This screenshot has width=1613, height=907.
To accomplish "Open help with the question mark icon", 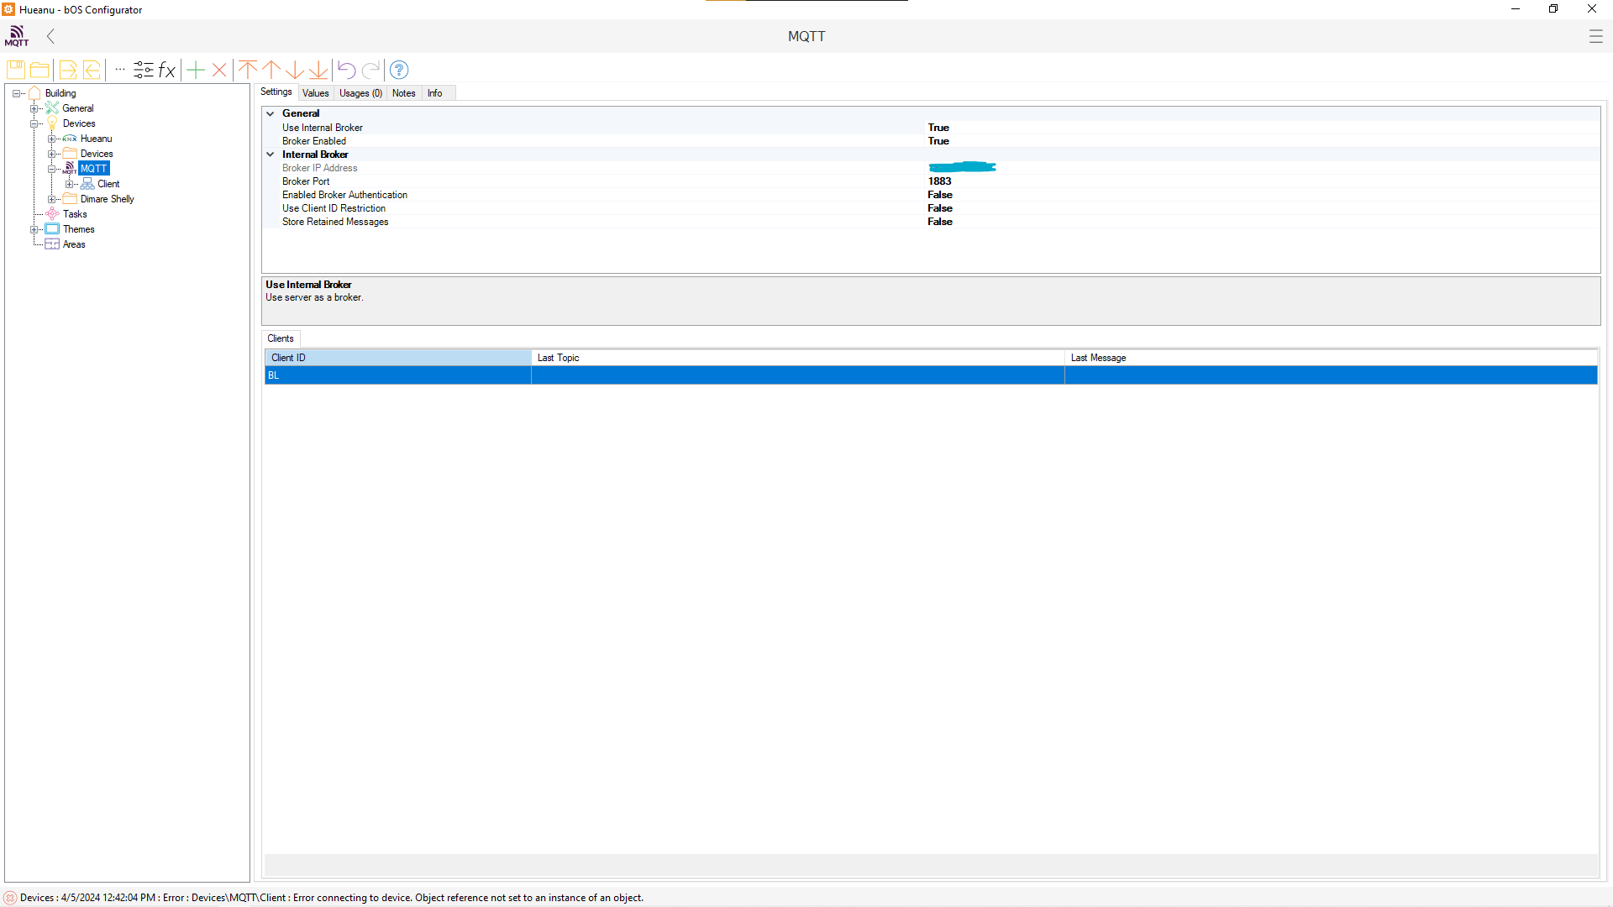I will [x=399, y=70].
